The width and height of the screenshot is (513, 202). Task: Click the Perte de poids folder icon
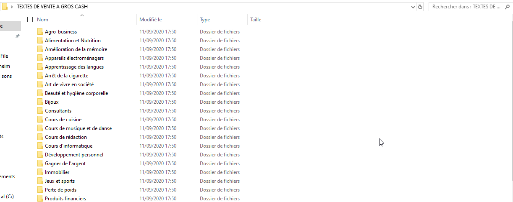pyautogui.click(x=40, y=190)
